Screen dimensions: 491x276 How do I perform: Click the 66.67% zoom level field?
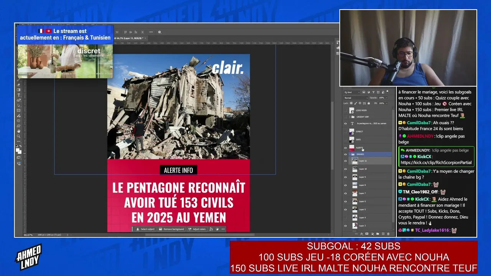coord(28,235)
